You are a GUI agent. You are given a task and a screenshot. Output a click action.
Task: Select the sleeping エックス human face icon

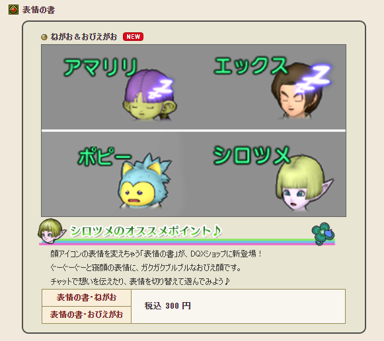click(x=297, y=91)
